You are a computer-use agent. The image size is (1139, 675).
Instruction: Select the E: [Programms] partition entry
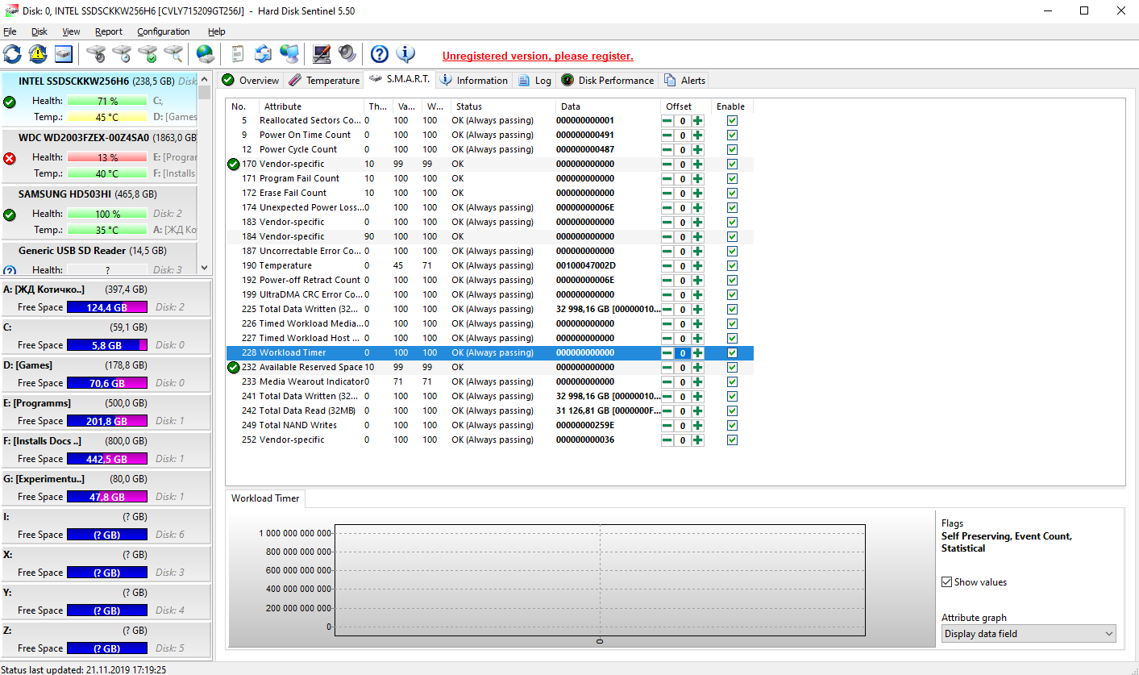(x=106, y=412)
